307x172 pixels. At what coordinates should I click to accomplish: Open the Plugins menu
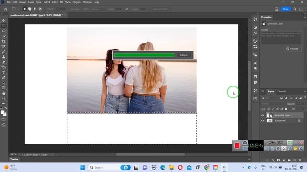(76, 2)
